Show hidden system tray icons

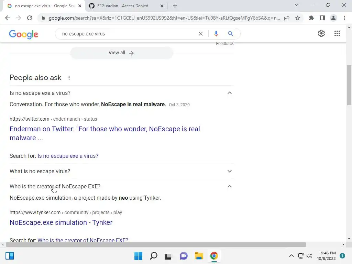(x=291, y=256)
